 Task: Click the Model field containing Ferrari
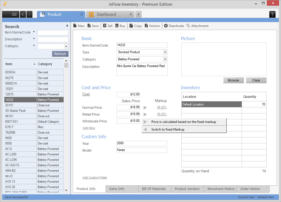point(142,150)
